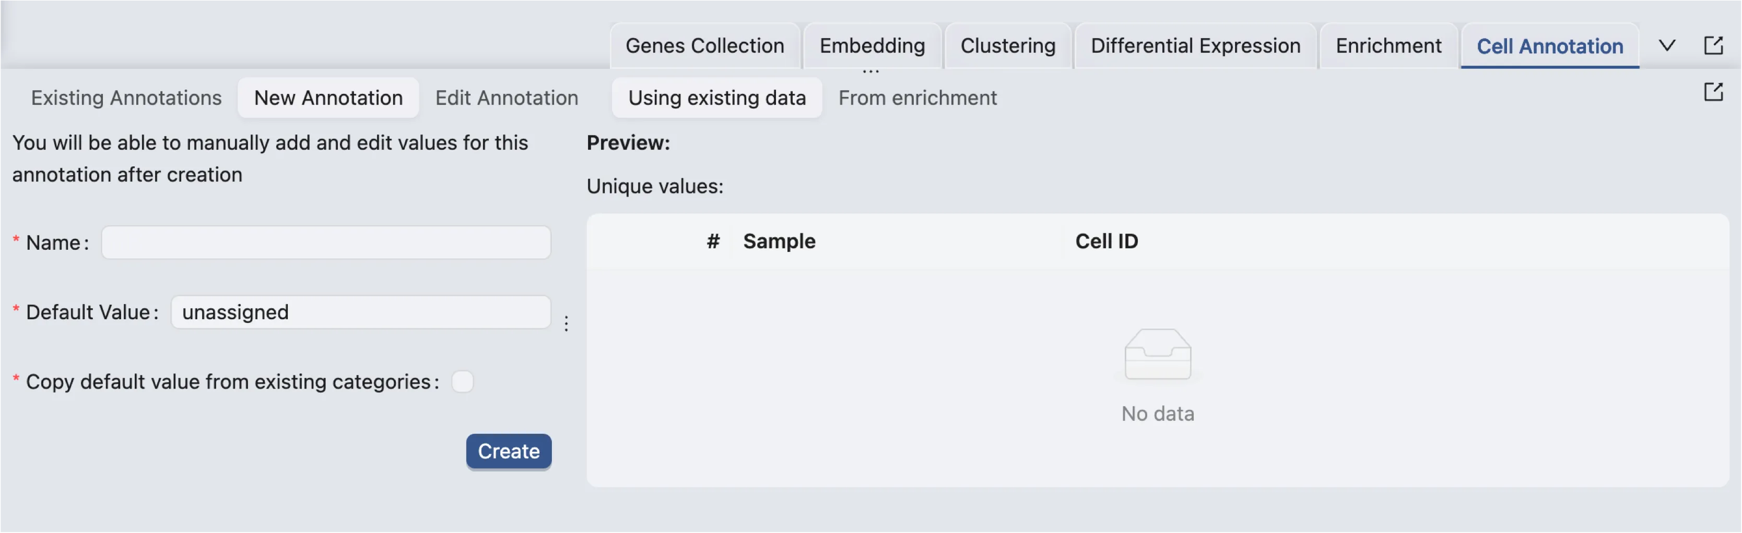The width and height of the screenshot is (1742, 533).
Task: Open panel in new window icon, top tab bar
Action: tap(1713, 45)
